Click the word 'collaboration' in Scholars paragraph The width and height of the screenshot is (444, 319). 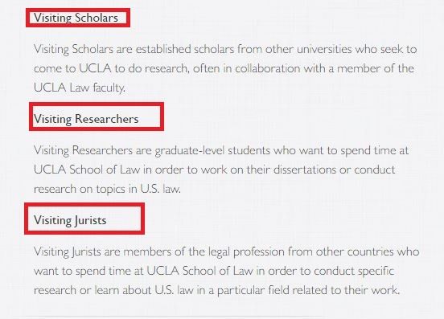(268, 68)
